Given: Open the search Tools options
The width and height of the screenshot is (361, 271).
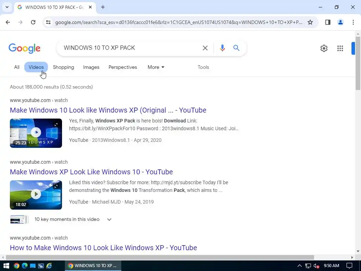Looking at the screenshot, I should click(203, 67).
